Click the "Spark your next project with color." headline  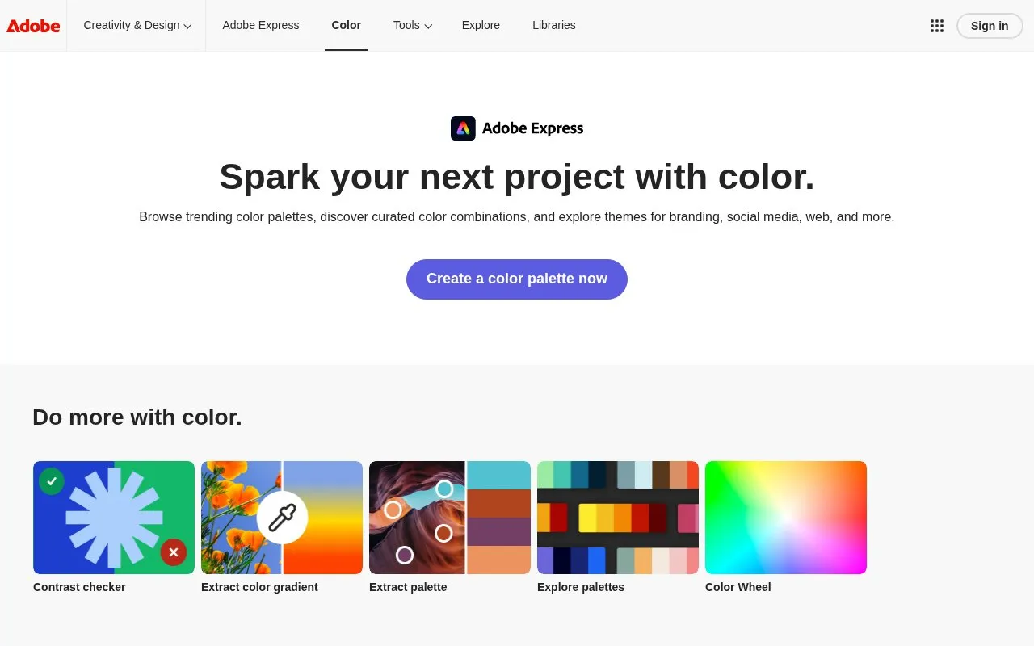pyautogui.click(x=517, y=177)
